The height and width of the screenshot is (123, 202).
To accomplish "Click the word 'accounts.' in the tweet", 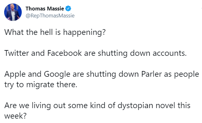I will [x=170, y=53].
